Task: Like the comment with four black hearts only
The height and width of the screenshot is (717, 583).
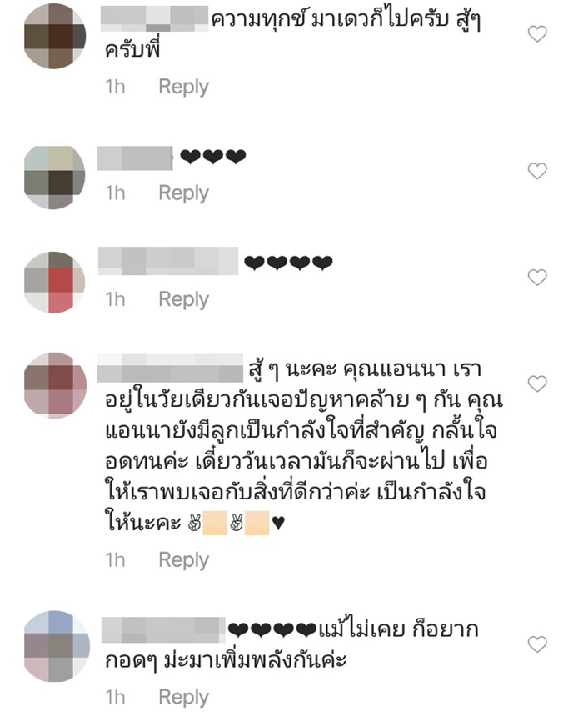Action: click(537, 277)
